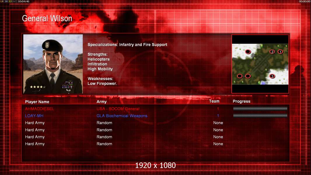311x175 pixels.
Task: Click AHMADDIESEL's loading progress bar
Action: (260, 108)
